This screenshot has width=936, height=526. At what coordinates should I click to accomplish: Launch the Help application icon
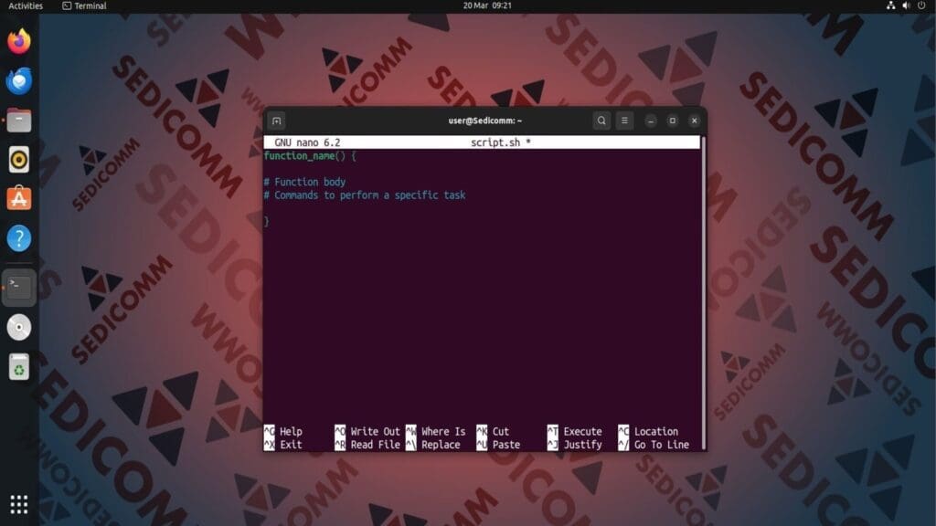[18, 237]
